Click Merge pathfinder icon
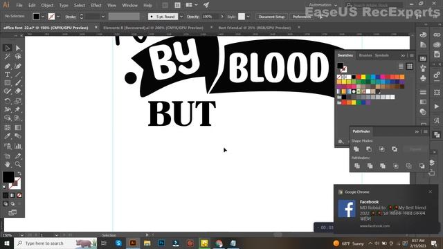443x249 pixels. coord(383,166)
